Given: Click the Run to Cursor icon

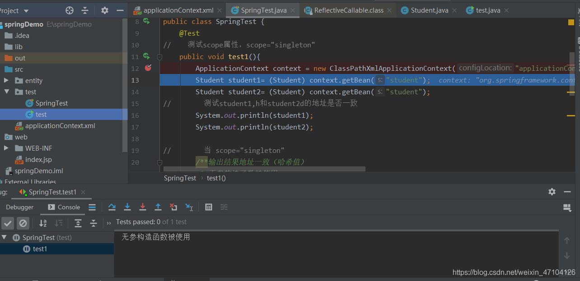Looking at the screenshot, I should pos(189,207).
